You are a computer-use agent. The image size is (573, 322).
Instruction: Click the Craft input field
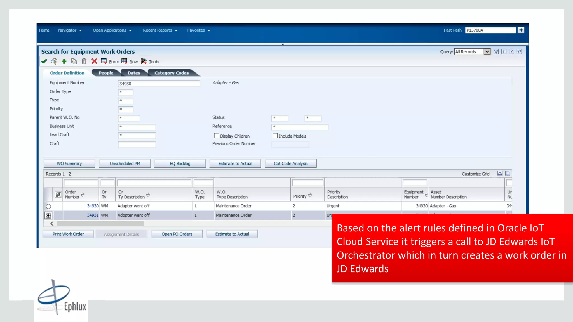coord(137,144)
